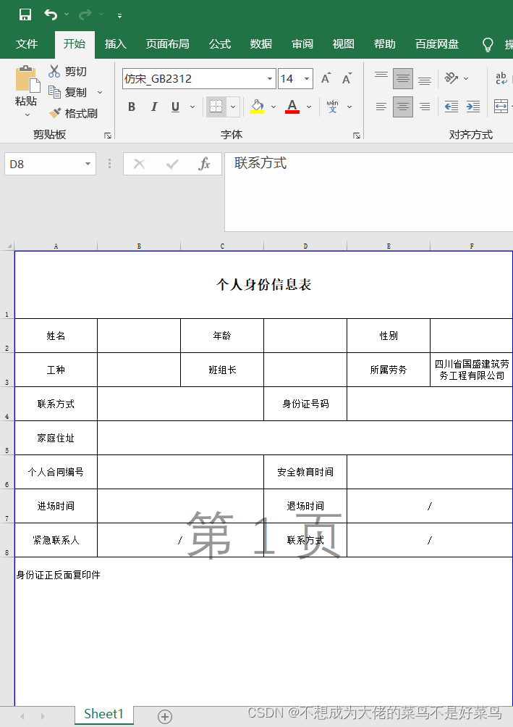This screenshot has width=513, height=727.
Task: Click the Align Left icon
Action: 381,107
